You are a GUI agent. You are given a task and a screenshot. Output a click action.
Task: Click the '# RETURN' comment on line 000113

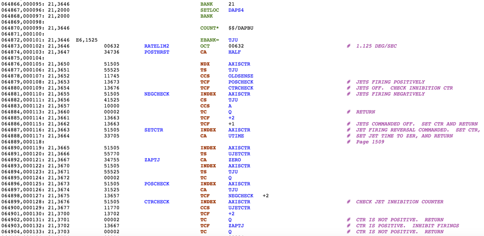click(361, 112)
